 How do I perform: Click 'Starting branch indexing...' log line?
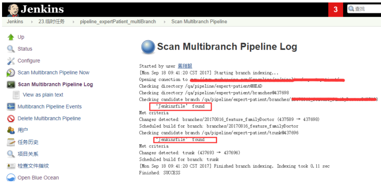point(209,73)
